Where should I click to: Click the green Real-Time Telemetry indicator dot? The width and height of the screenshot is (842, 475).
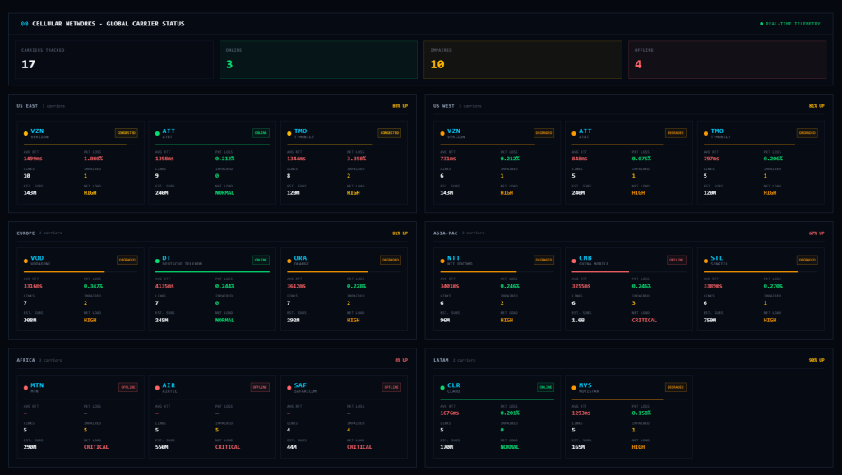coord(761,24)
